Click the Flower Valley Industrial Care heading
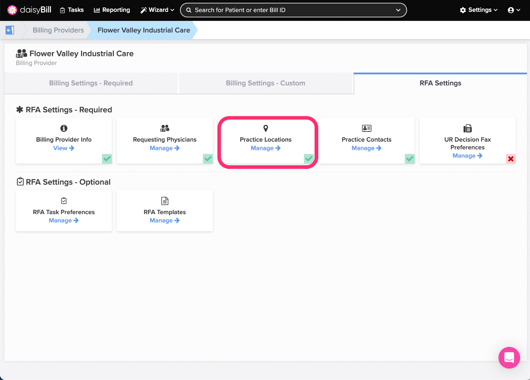This screenshot has height=380, width=530. click(81, 54)
